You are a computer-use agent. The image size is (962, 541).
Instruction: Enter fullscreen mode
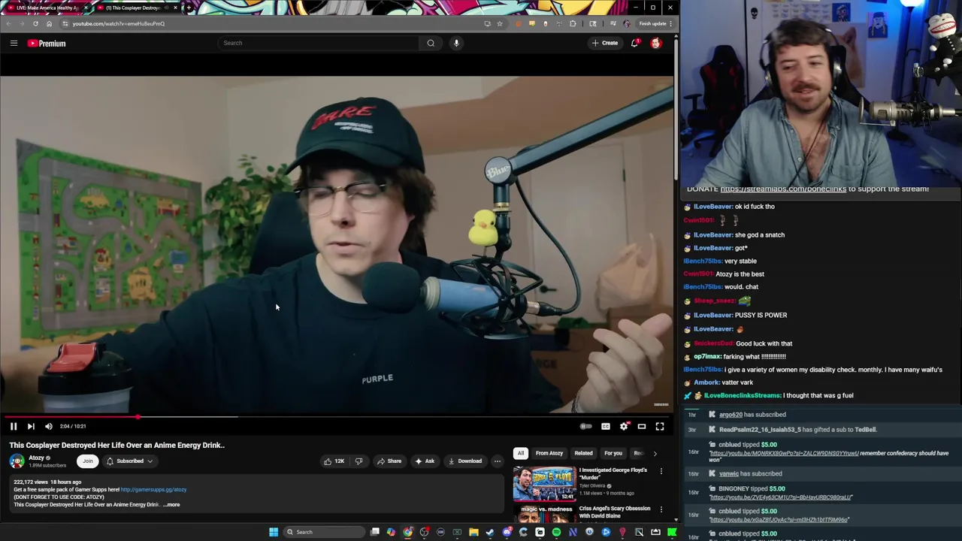[660, 426]
